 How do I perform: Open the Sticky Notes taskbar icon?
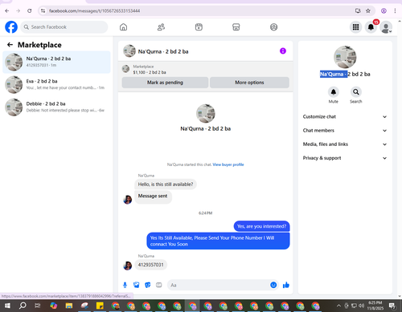coord(100,306)
